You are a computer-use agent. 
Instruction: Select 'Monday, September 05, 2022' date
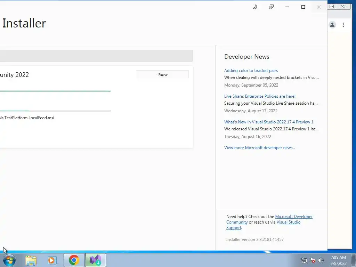[x=251, y=85]
